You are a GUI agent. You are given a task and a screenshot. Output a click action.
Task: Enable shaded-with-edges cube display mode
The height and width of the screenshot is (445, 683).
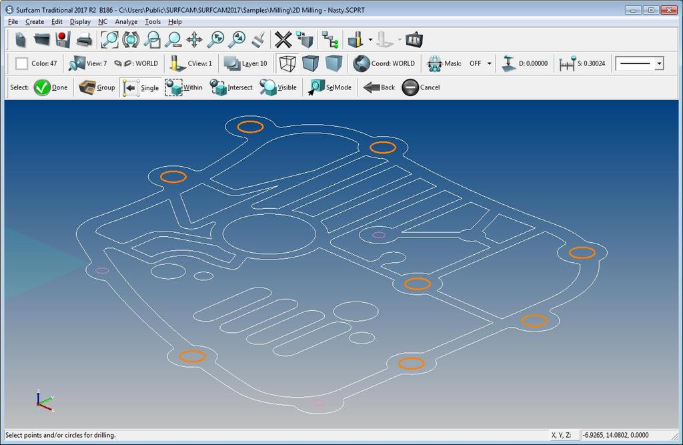click(x=310, y=63)
